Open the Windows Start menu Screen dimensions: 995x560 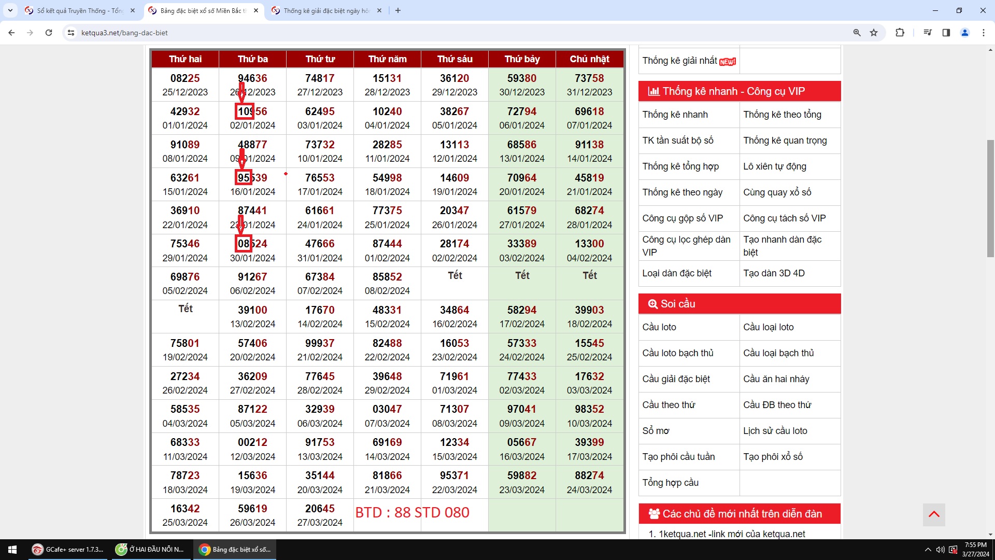(x=12, y=550)
